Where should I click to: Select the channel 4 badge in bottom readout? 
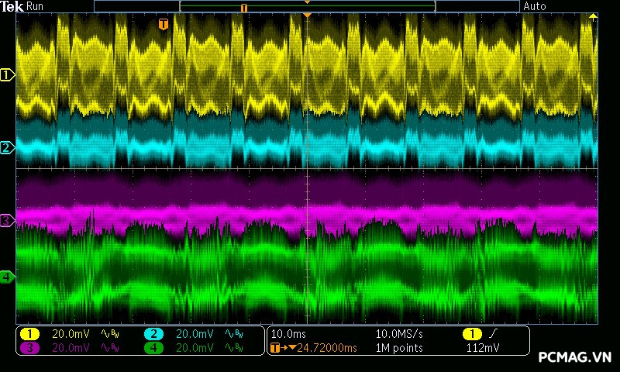153,348
